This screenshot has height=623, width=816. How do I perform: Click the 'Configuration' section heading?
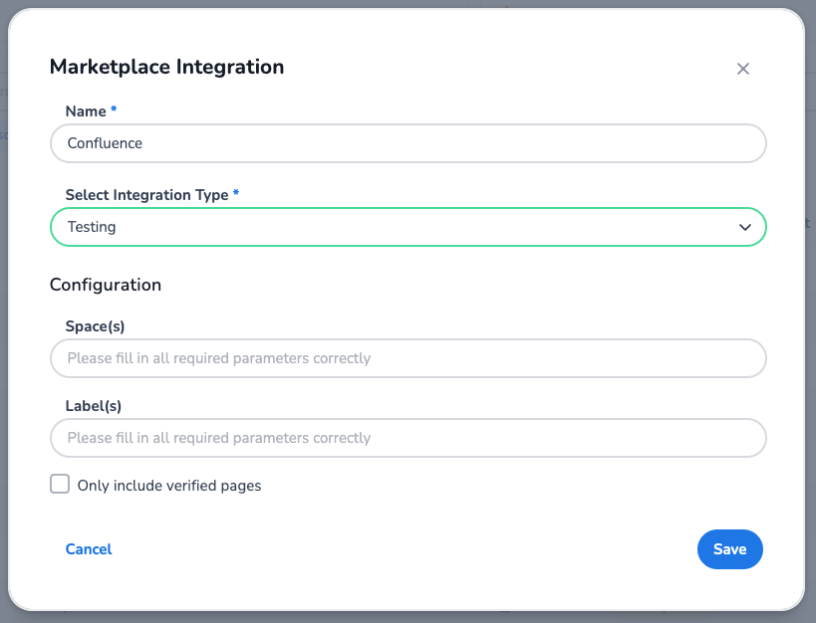click(x=106, y=285)
